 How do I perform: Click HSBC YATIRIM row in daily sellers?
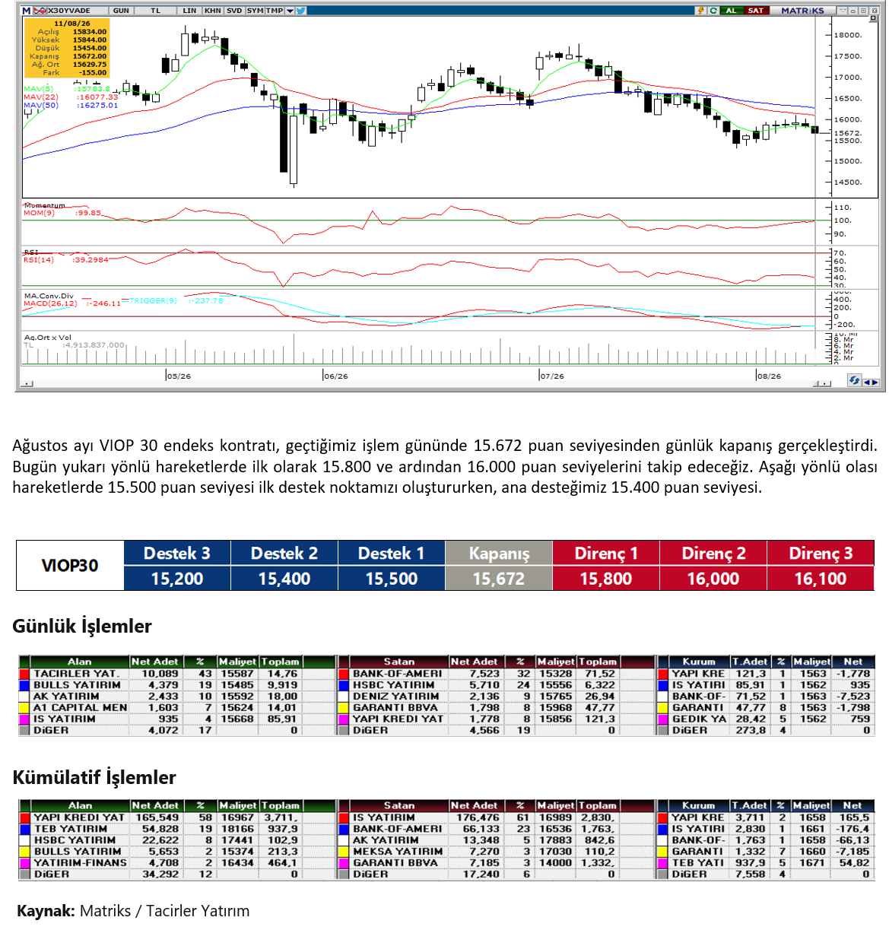(x=496, y=685)
